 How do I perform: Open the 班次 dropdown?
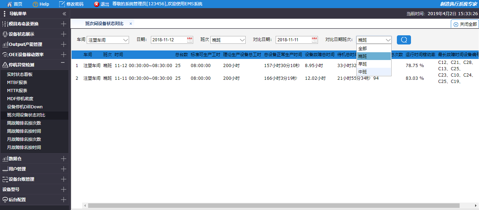coord(228,40)
